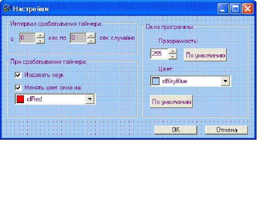This screenshot has width=271, height=203.
Task: Confirm the settings with the OK button
Action: [176, 130]
